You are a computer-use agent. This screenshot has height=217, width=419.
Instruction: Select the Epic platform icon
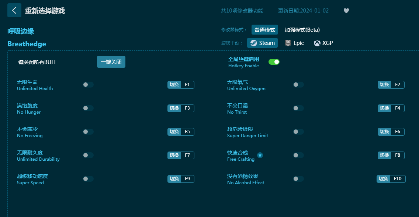pos(288,43)
